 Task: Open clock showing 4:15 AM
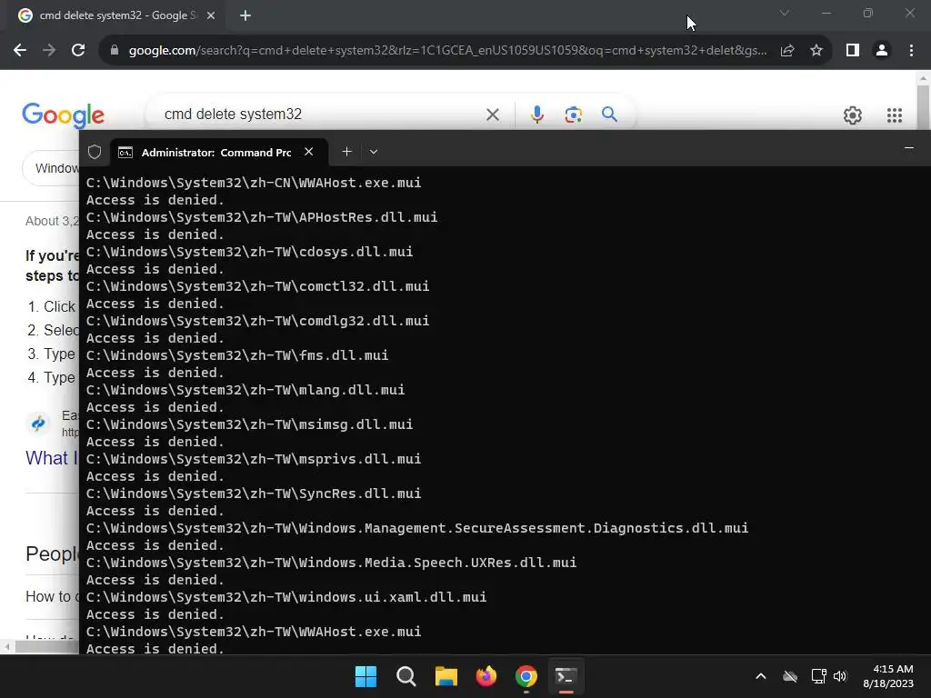coord(887,676)
